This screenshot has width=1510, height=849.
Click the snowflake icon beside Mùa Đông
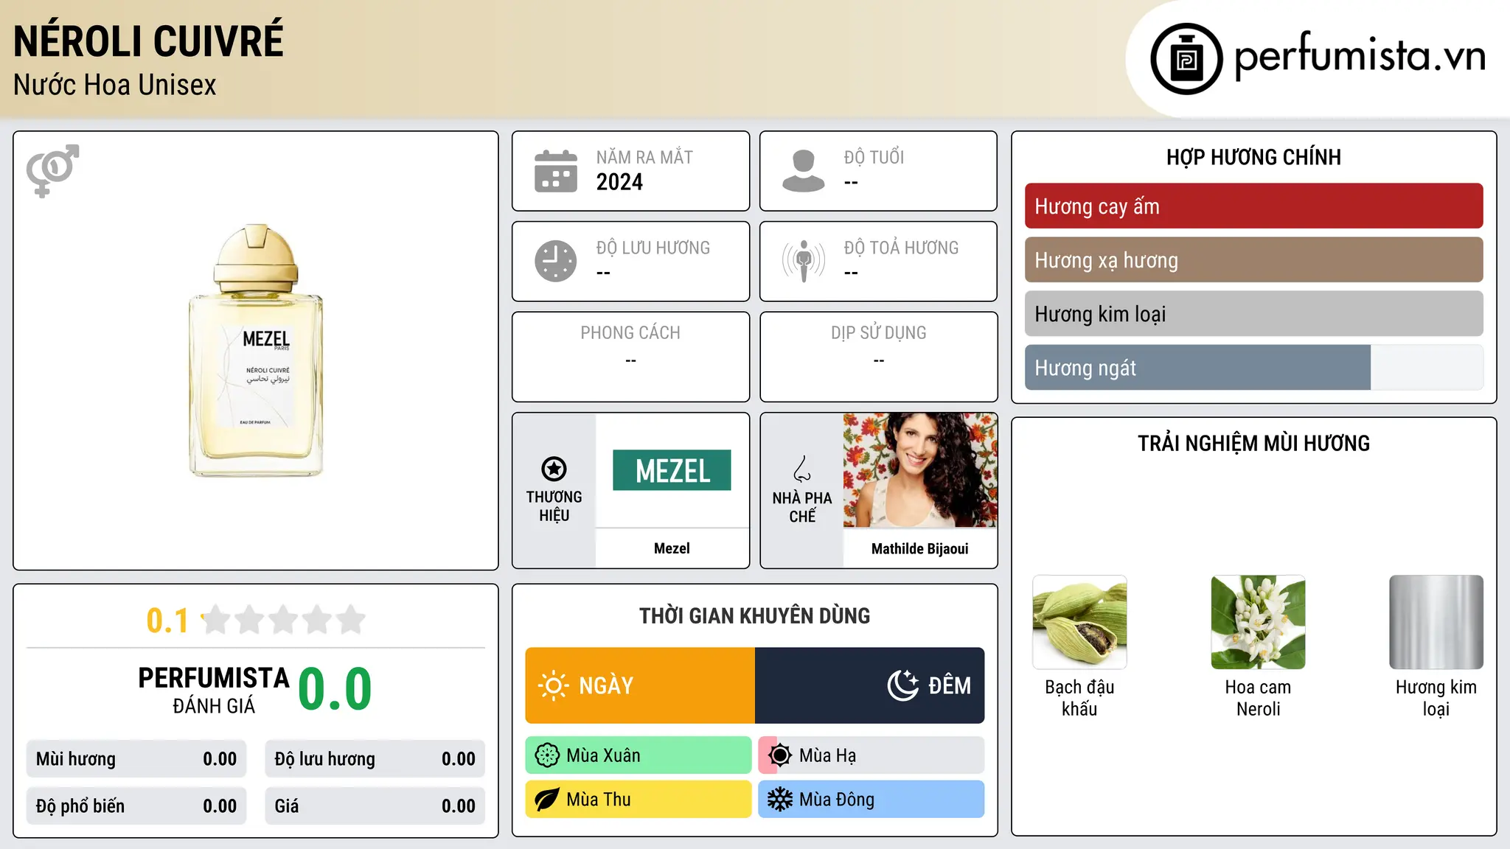(780, 800)
